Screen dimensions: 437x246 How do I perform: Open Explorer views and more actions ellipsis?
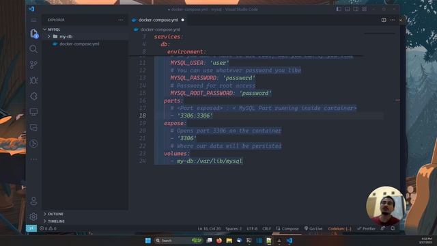coord(120,20)
